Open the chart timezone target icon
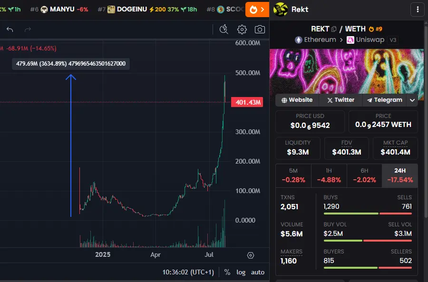 tap(250, 255)
